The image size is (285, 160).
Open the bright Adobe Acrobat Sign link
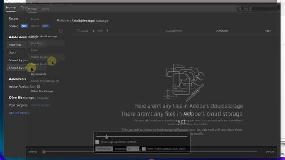coord(22,87)
